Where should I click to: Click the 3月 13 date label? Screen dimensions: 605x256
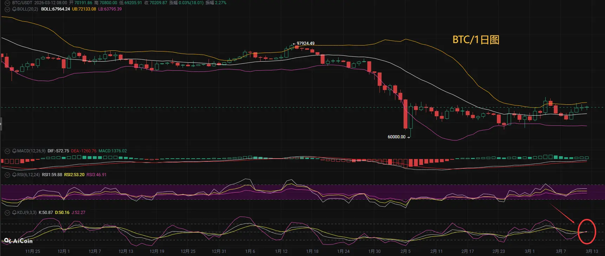coord(592,251)
